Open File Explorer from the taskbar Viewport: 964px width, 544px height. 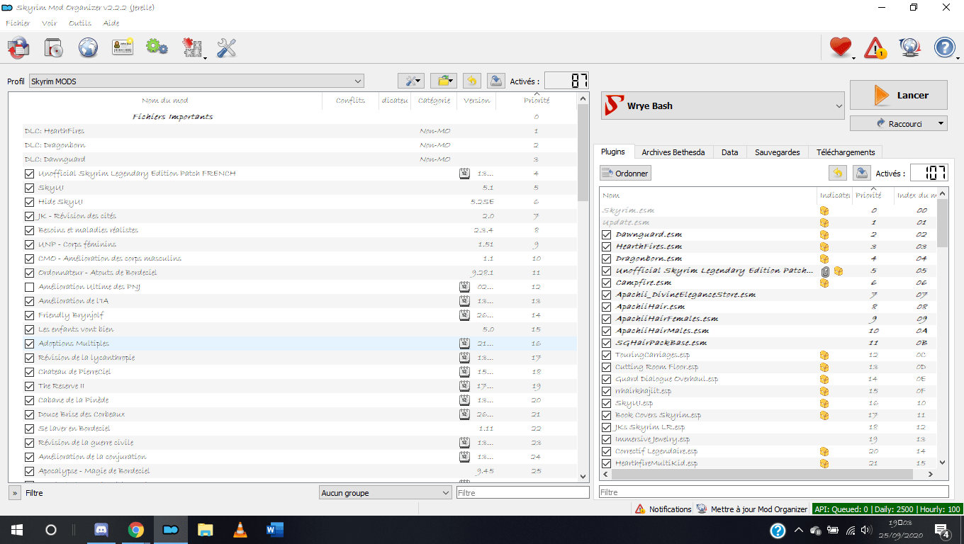(206, 530)
